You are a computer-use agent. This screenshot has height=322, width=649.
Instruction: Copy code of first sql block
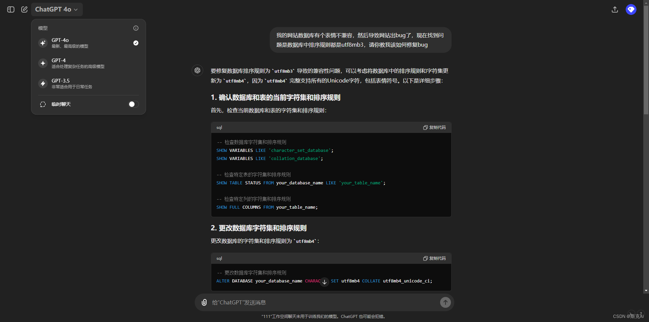pyautogui.click(x=434, y=128)
